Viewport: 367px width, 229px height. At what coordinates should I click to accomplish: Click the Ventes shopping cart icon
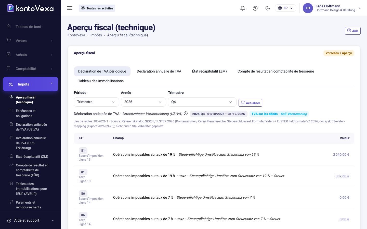pos(8,40)
